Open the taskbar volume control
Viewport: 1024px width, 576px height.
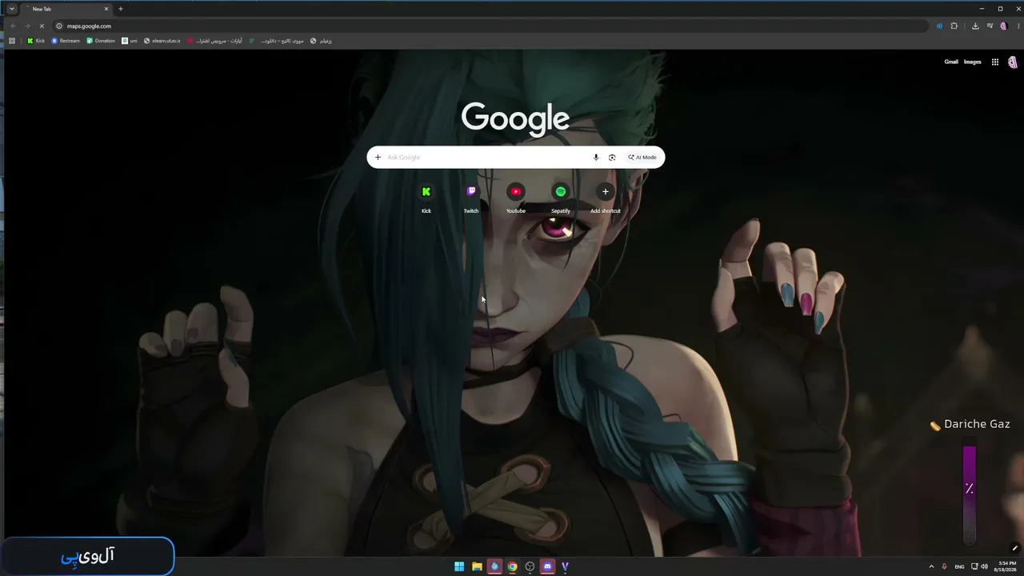984,566
